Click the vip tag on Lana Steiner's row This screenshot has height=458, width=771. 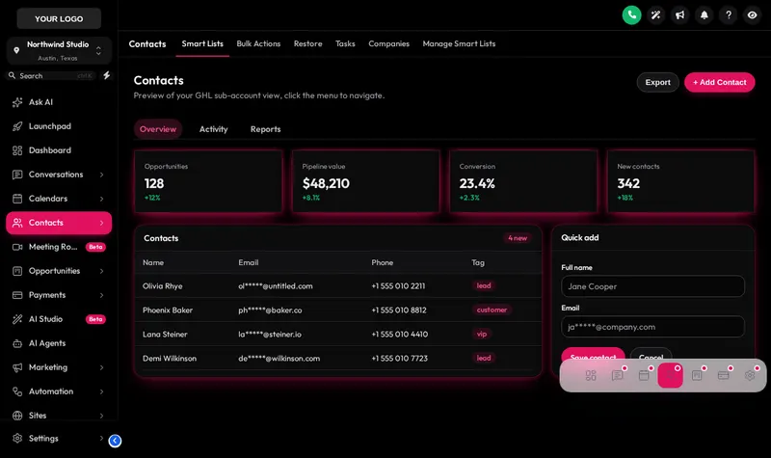[481, 334]
